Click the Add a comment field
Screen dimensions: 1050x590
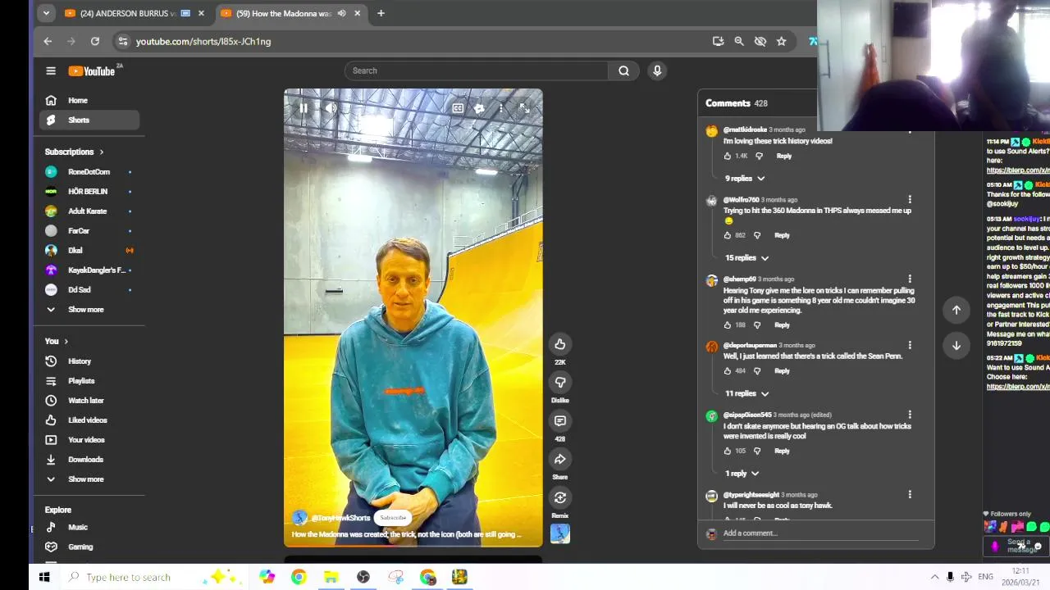(x=820, y=533)
